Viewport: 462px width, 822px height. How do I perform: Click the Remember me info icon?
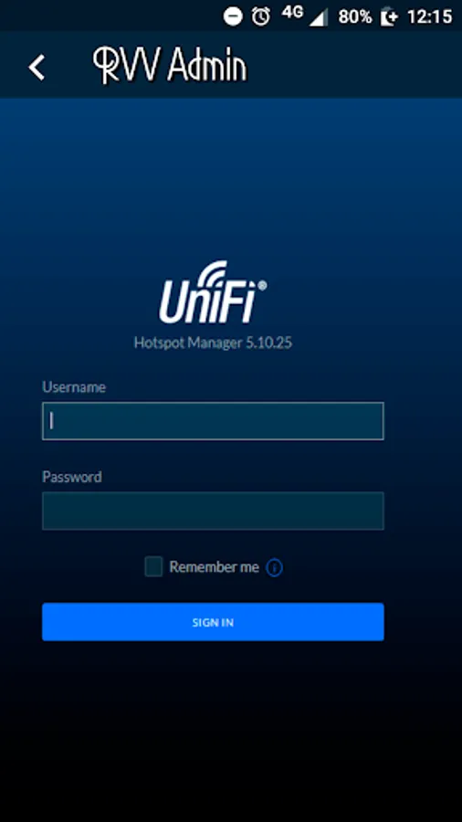[275, 568]
